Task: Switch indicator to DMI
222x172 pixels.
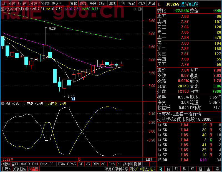Action: click(35, 164)
